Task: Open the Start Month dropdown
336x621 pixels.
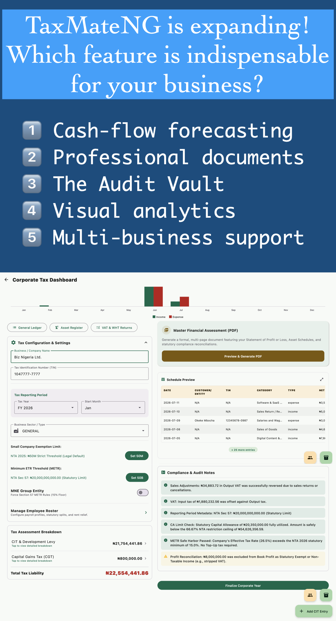Action: tap(113, 408)
